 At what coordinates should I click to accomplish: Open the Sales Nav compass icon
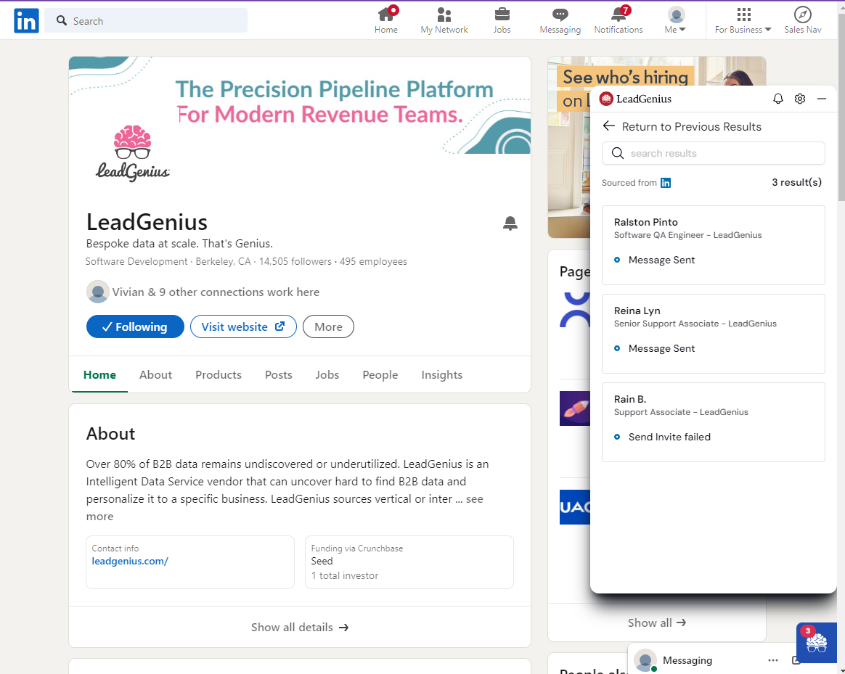(802, 20)
